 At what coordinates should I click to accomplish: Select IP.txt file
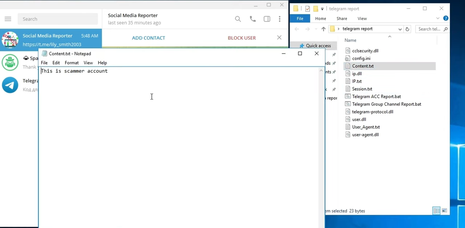pyautogui.click(x=357, y=81)
